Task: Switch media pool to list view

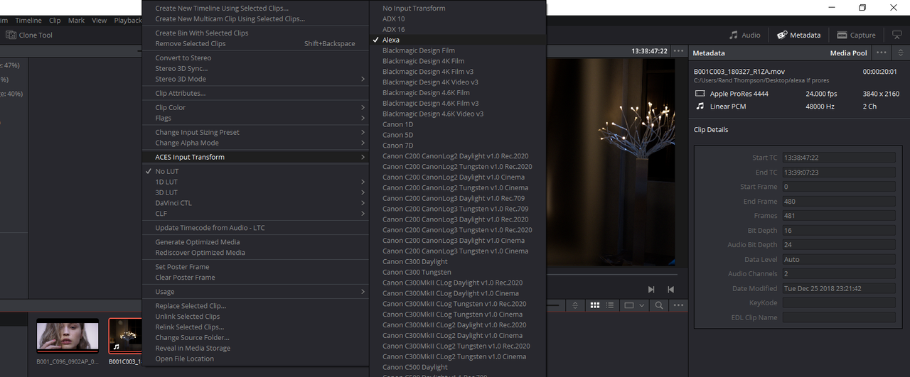Action: point(610,305)
